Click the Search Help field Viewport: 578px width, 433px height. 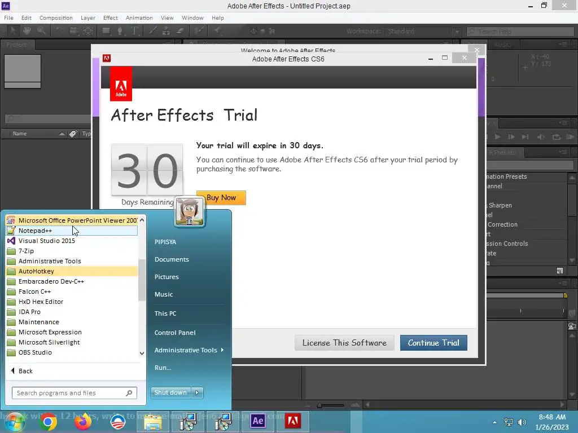point(520,32)
